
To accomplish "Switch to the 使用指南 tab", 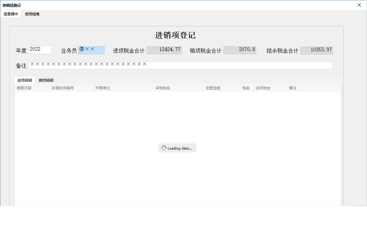I will click(x=32, y=14).
